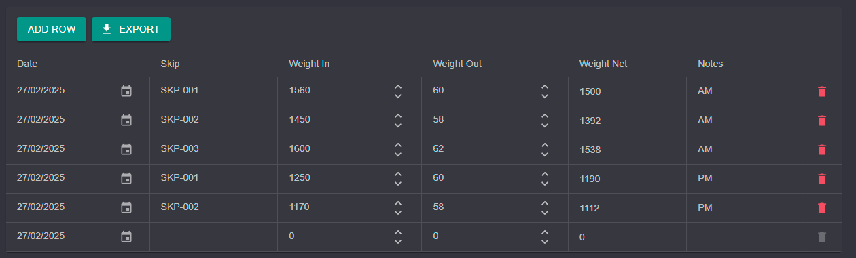Viewport: 856px width, 258px height.
Task: Open calendar picker in the empty last row
Action: tap(126, 236)
